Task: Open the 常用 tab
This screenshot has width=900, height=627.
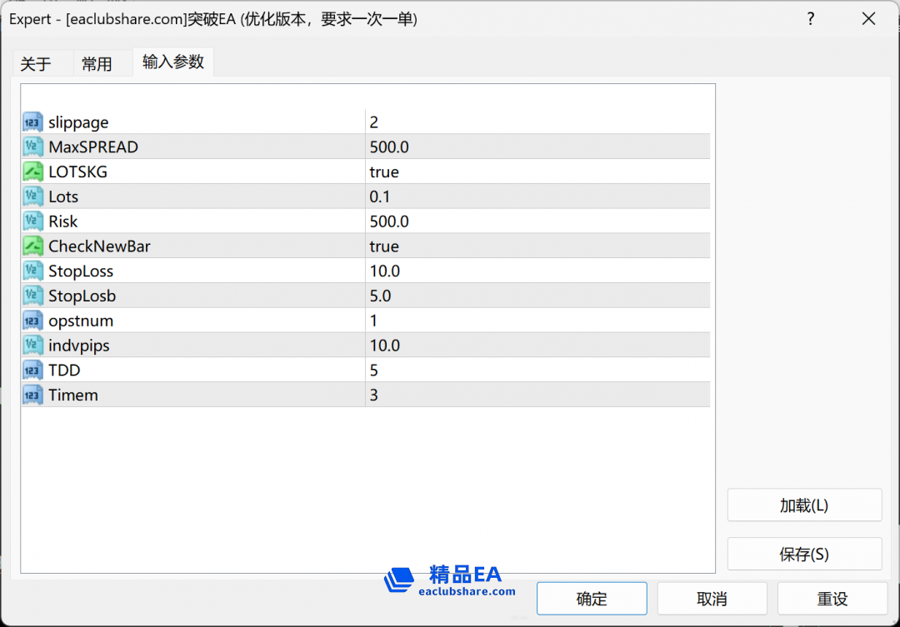Action: (x=97, y=64)
